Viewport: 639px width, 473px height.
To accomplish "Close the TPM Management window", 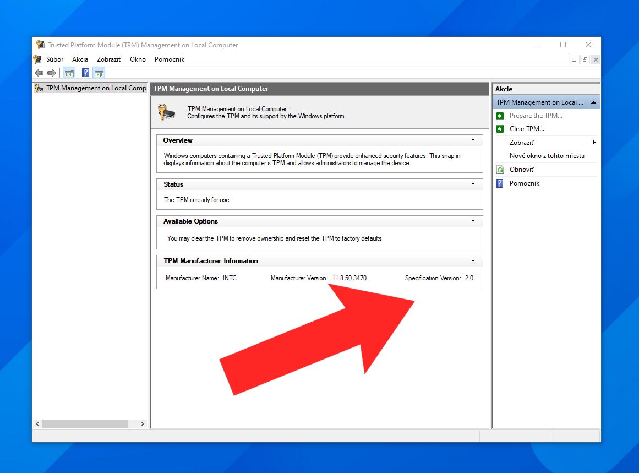I will point(588,45).
